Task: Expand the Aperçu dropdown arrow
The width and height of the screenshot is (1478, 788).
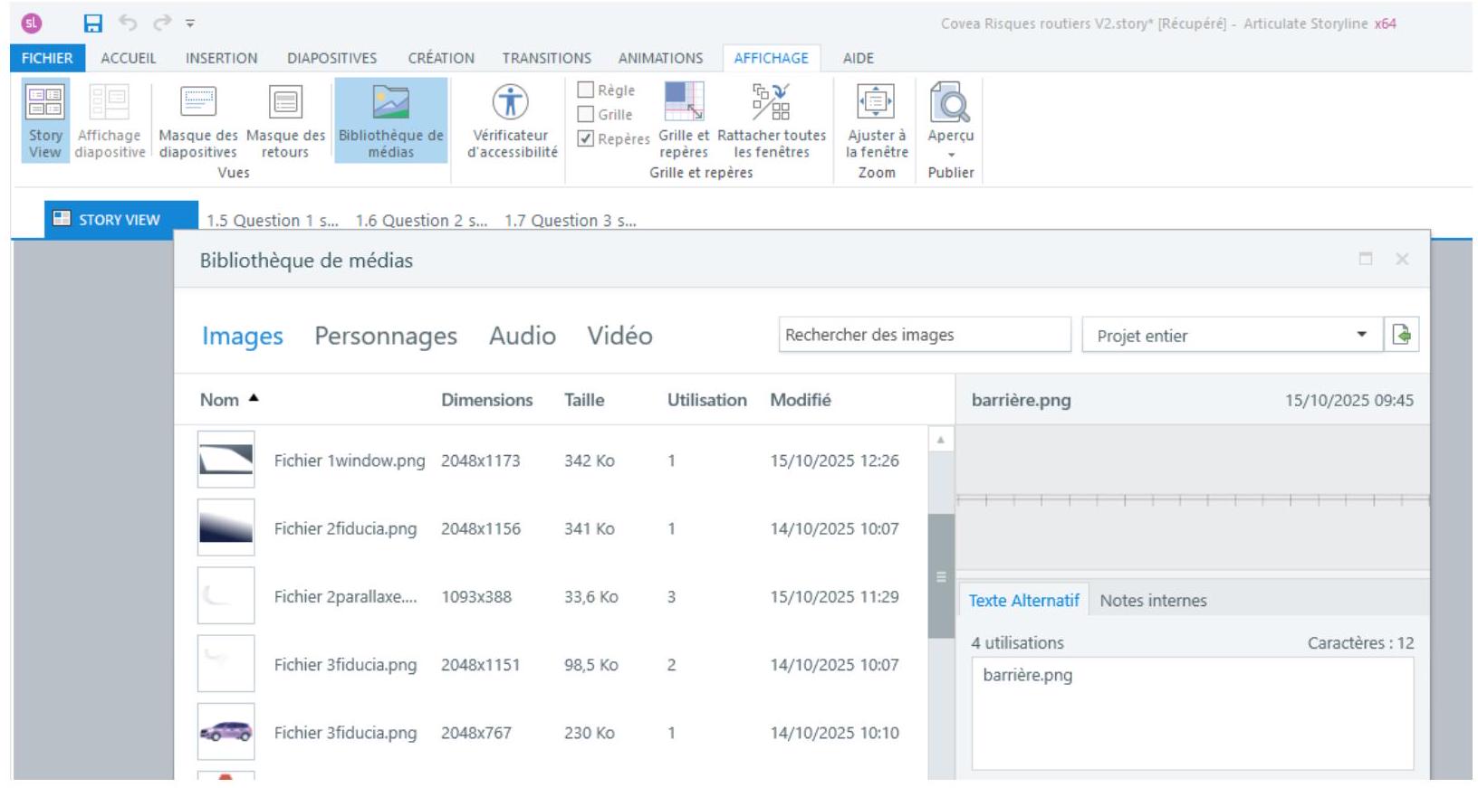Action: tap(951, 155)
